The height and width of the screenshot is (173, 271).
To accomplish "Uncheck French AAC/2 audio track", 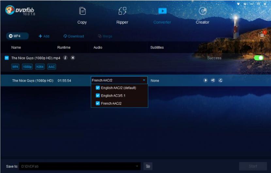I will [x=98, y=103].
